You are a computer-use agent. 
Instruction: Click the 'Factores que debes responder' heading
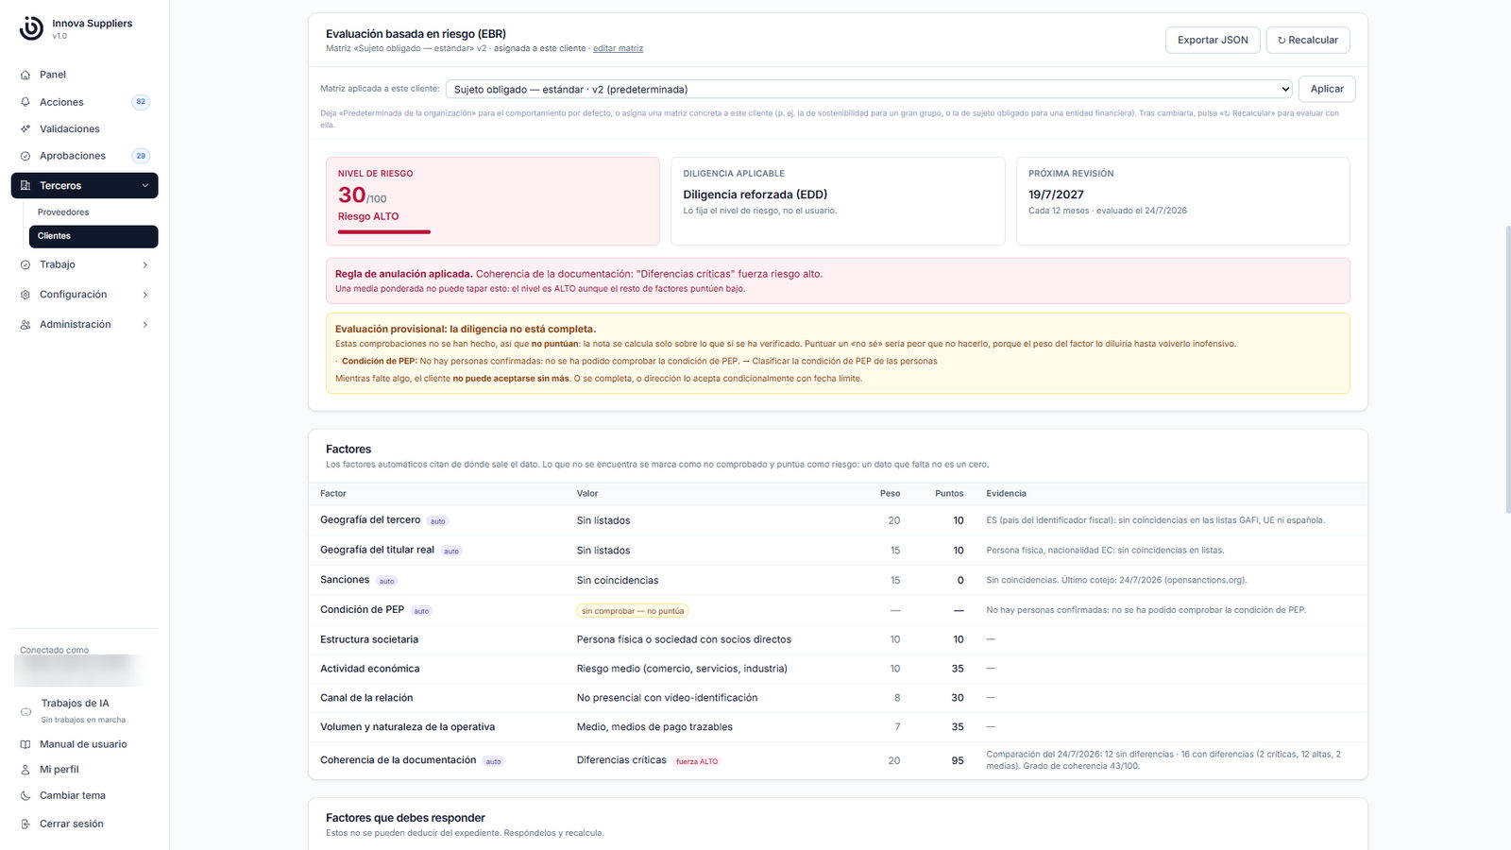405,818
